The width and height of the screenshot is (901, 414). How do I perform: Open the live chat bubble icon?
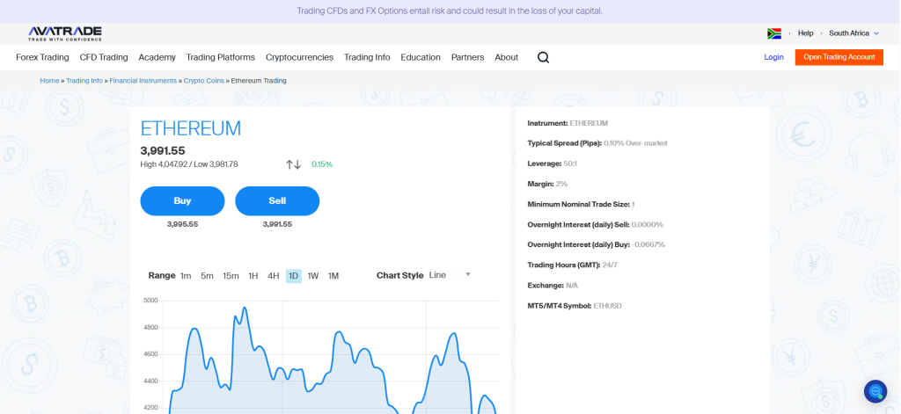[875, 392]
